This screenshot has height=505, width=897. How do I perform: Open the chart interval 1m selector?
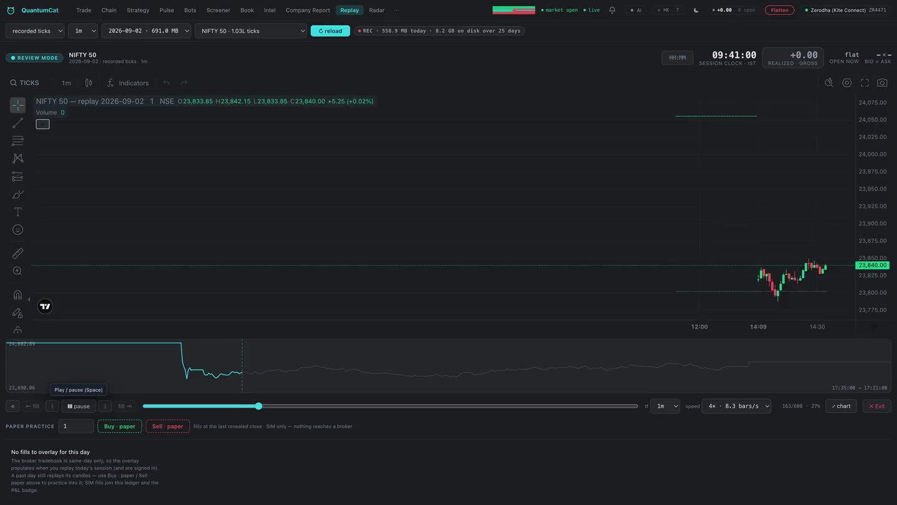point(66,83)
